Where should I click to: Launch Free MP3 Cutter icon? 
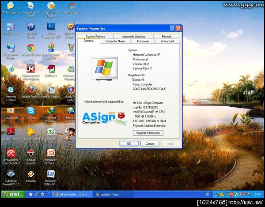click(31, 30)
